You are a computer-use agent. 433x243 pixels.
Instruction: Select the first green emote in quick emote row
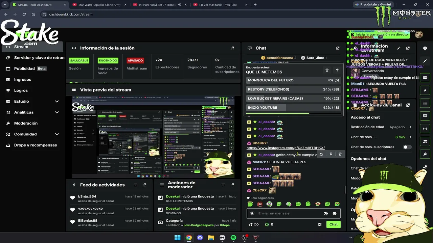click(250, 204)
